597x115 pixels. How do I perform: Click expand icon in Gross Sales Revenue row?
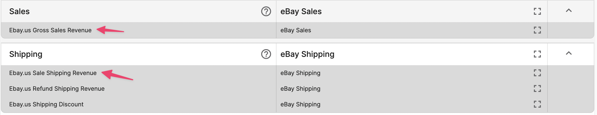[x=537, y=30]
